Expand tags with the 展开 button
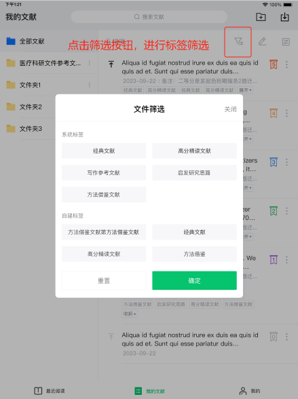The width and height of the screenshot is (298, 399). coord(245,90)
